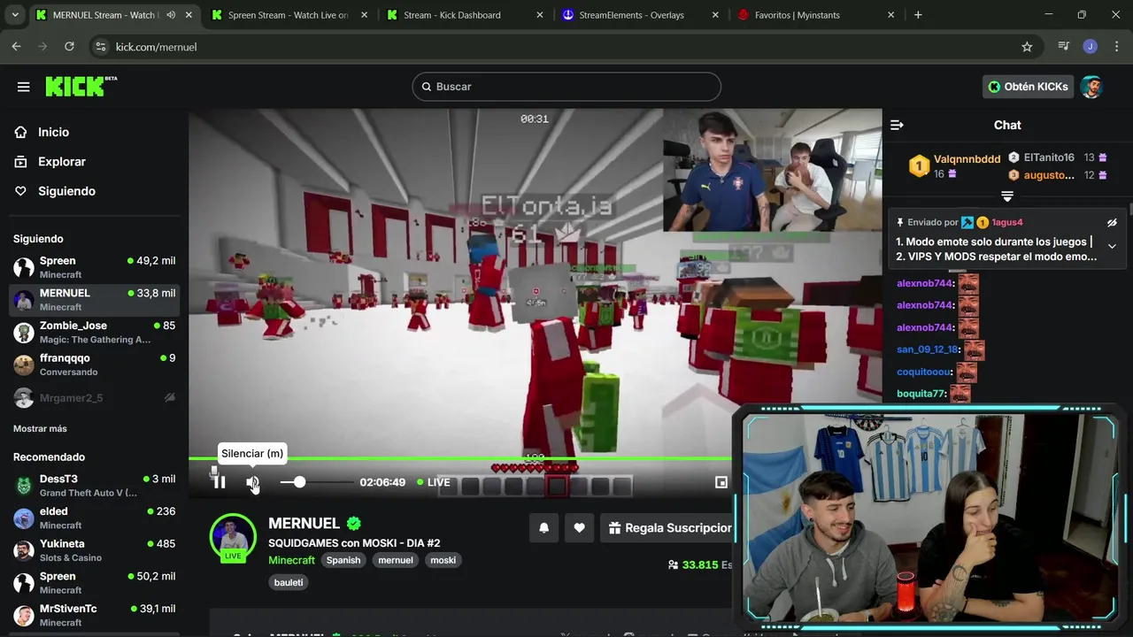Open elded recommended channel
1133x637 pixels.
[95, 518]
